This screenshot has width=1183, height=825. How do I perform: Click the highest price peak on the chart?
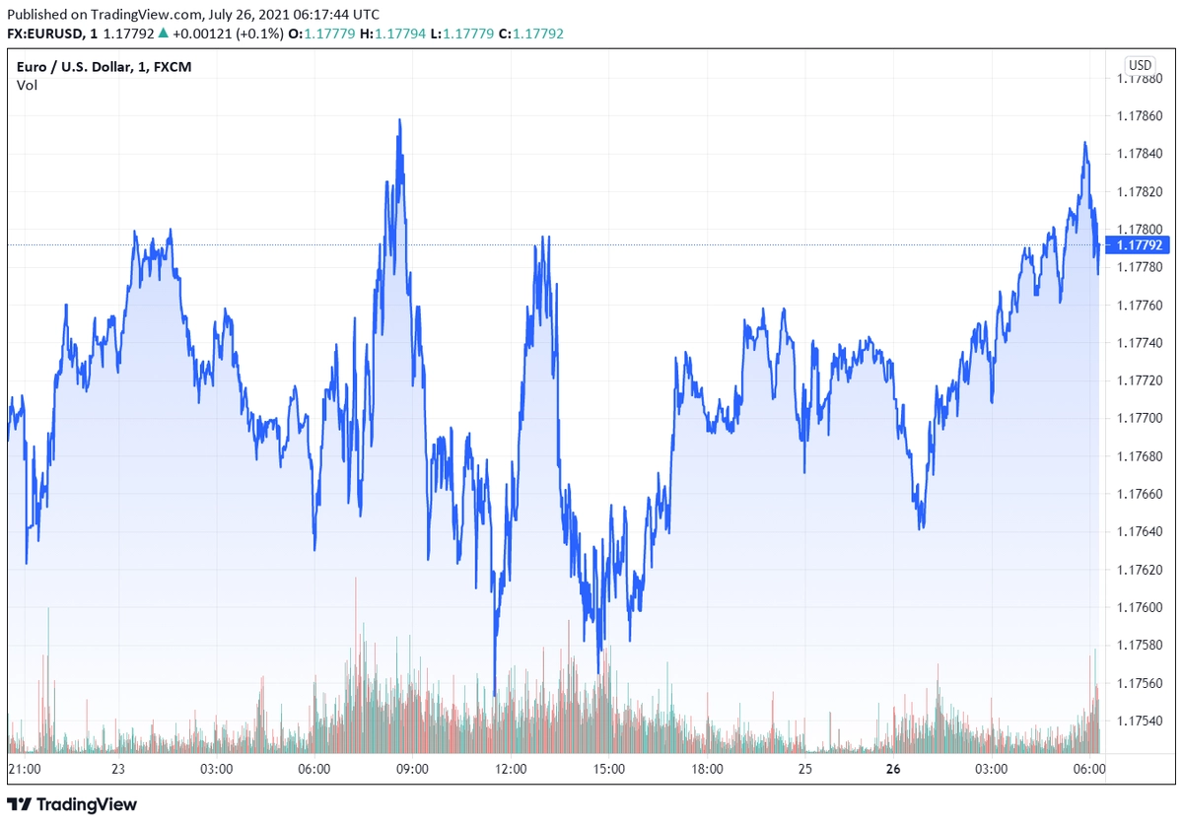point(398,118)
